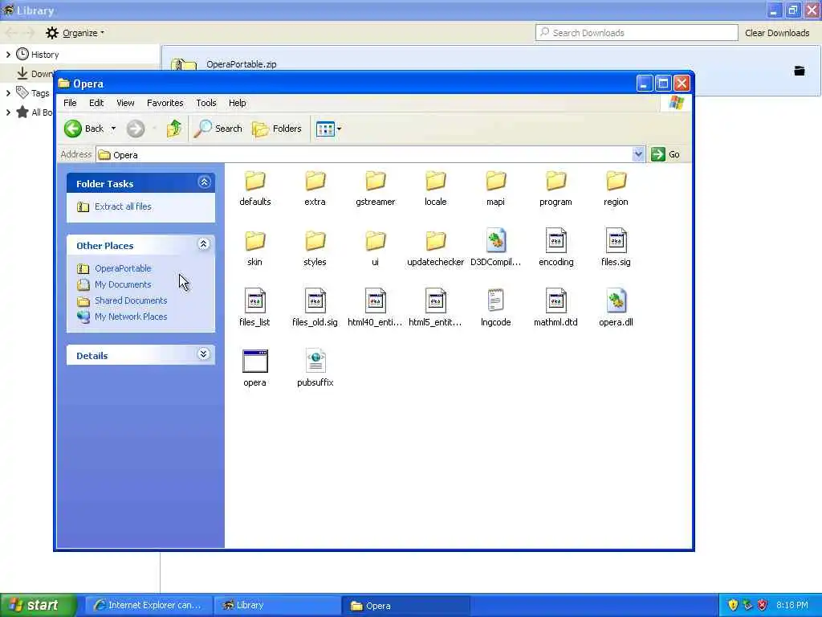Expand the Address bar dropdown

pyautogui.click(x=638, y=154)
